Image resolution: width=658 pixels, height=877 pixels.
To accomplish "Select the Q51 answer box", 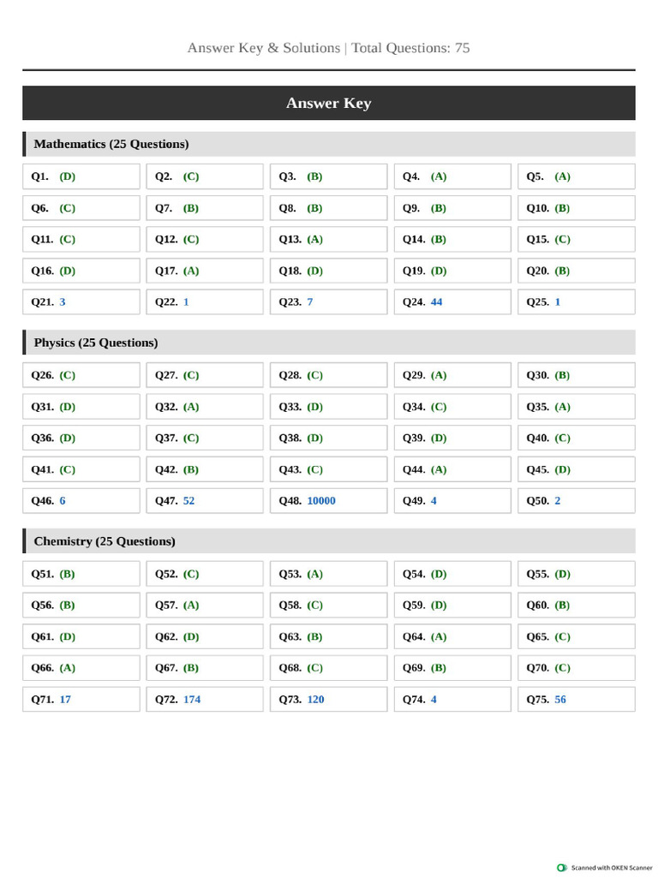I will click(81, 574).
